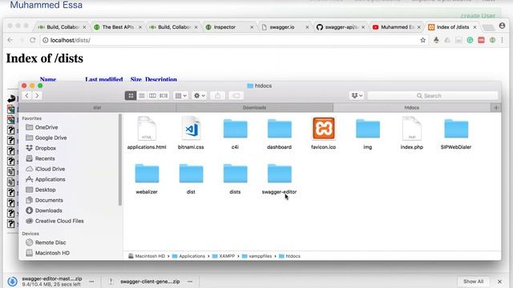Open the Chrome three-dot menu
The height and width of the screenshot is (288, 513).
pos(503,40)
